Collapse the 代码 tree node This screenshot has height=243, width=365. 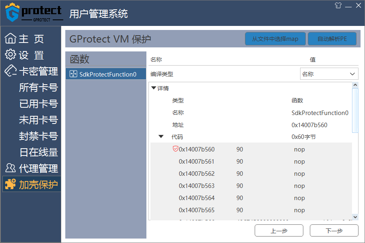[x=161, y=136]
